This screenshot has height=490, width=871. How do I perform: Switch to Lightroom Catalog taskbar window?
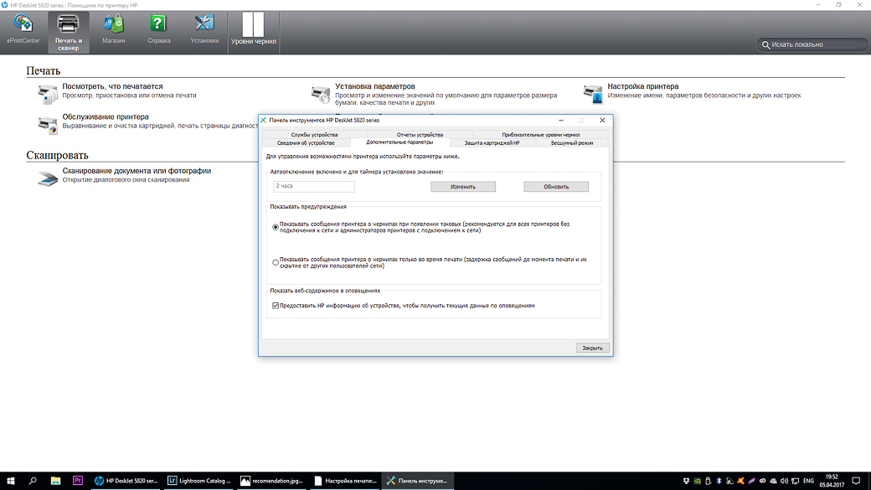coord(199,481)
